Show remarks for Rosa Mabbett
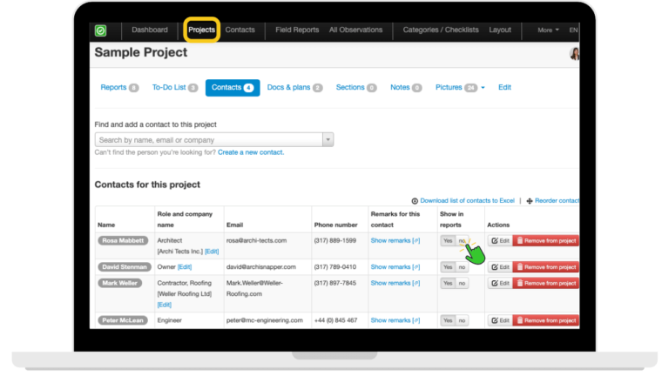The height and width of the screenshot is (376, 669). 395,240
